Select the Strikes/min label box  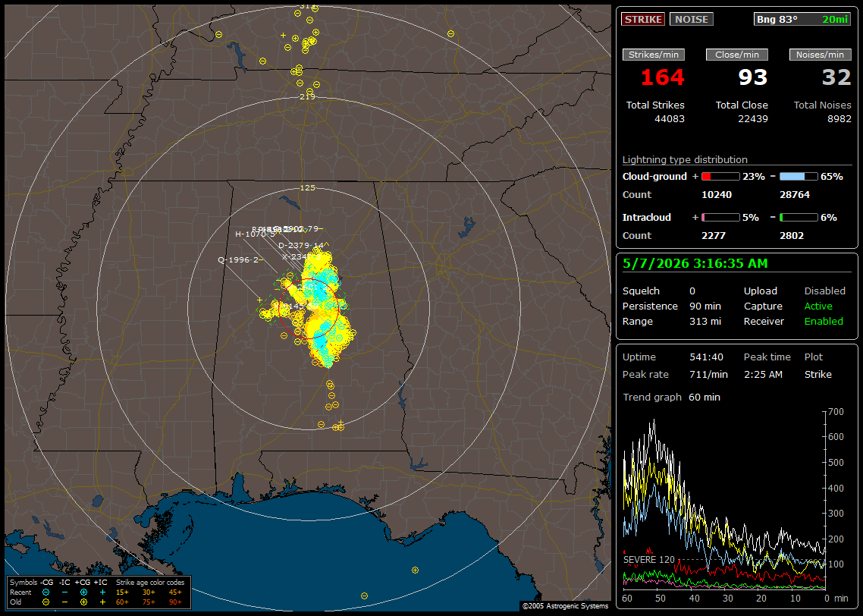(653, 55)
